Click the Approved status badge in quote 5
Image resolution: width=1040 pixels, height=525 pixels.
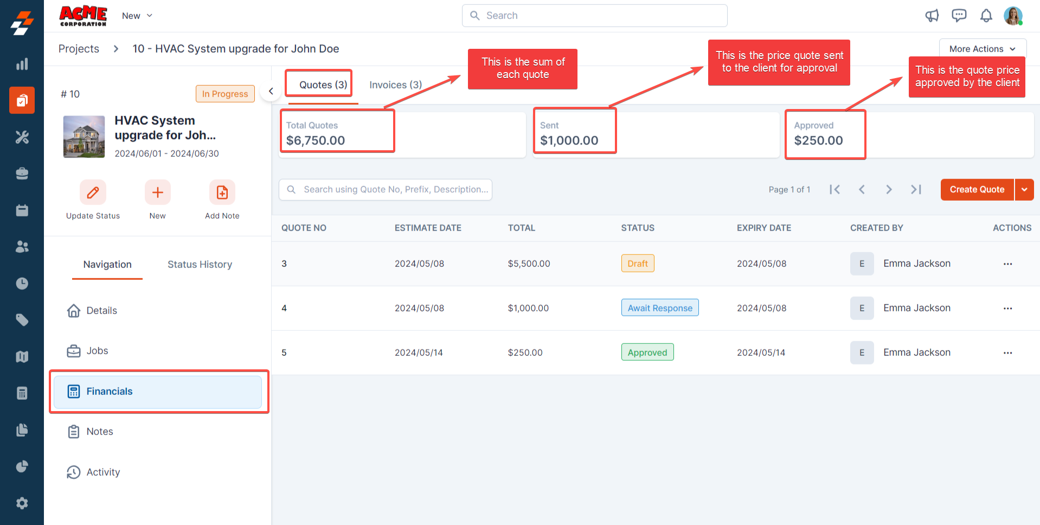coord(647,353)
